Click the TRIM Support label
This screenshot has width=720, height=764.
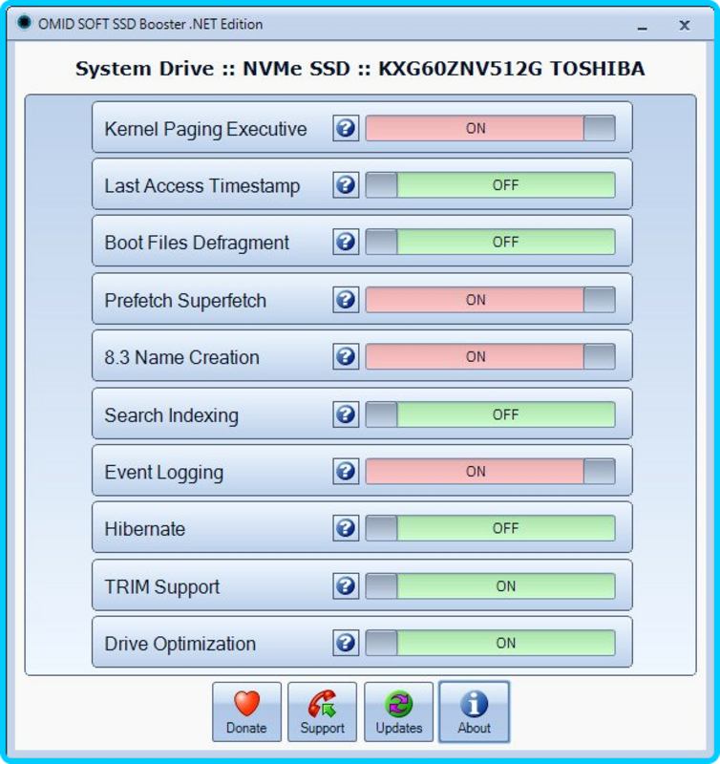click(x=161, y=587)
